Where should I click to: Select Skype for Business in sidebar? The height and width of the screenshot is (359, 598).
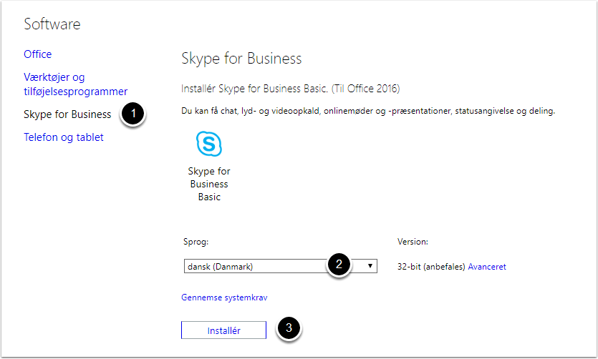67,114
